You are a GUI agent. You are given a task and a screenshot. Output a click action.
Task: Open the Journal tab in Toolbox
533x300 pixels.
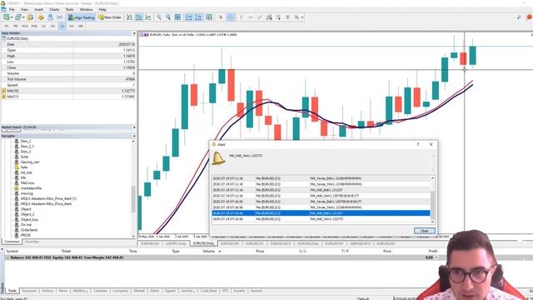(x=256, y=291)
